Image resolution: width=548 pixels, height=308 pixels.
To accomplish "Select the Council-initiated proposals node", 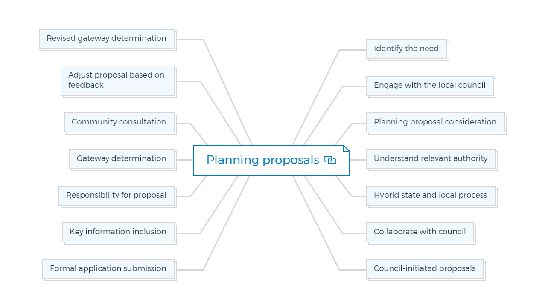I will 425,269.
